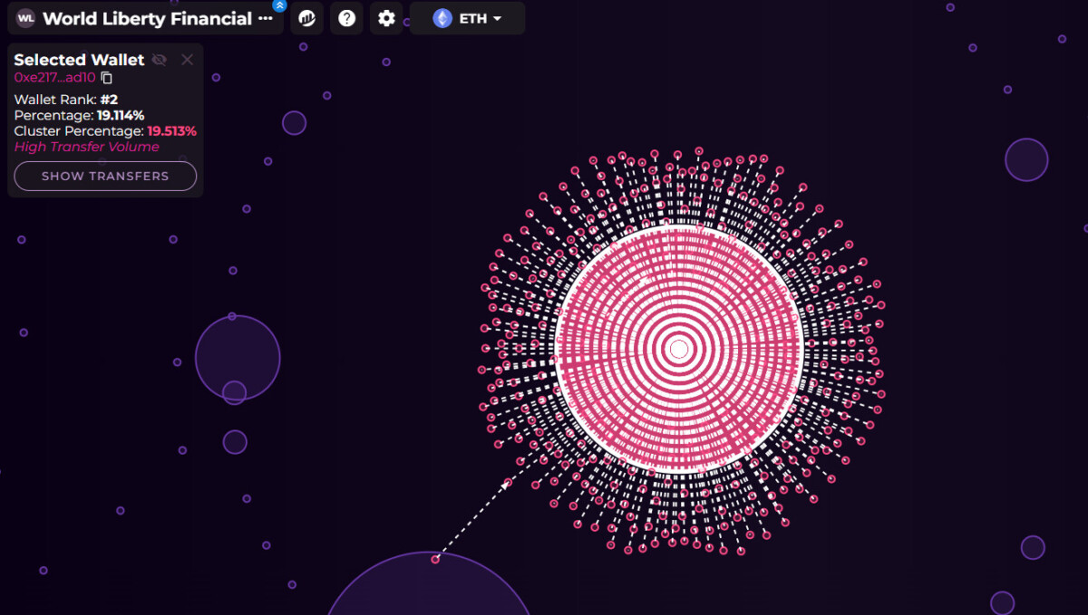Click the Percentage 19.114% value
Viewport: 1088px width, 615px height.
pyautogui.click(x=121, y=115)
